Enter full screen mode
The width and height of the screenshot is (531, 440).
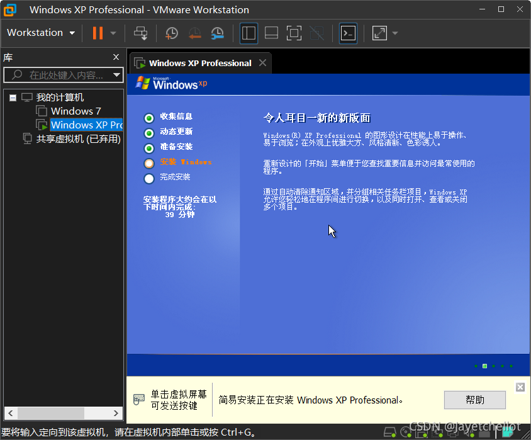pyautogui.click(x=294, y=33)
